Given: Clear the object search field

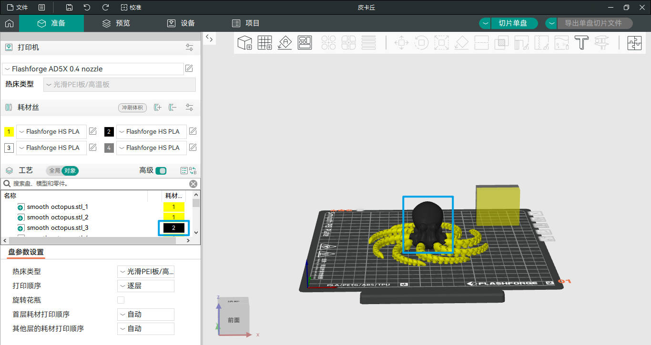Looking at the screenshot, I should 193,184.
